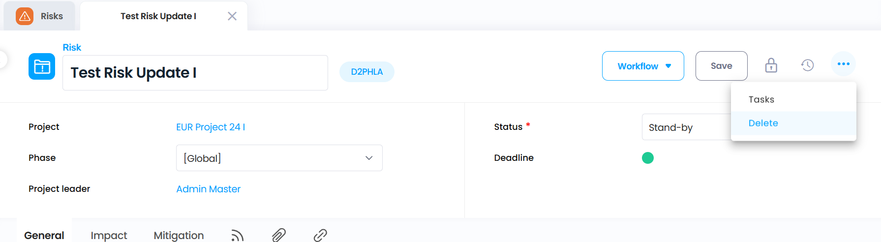Expand the Workflow dropdown

pos(643,66)
